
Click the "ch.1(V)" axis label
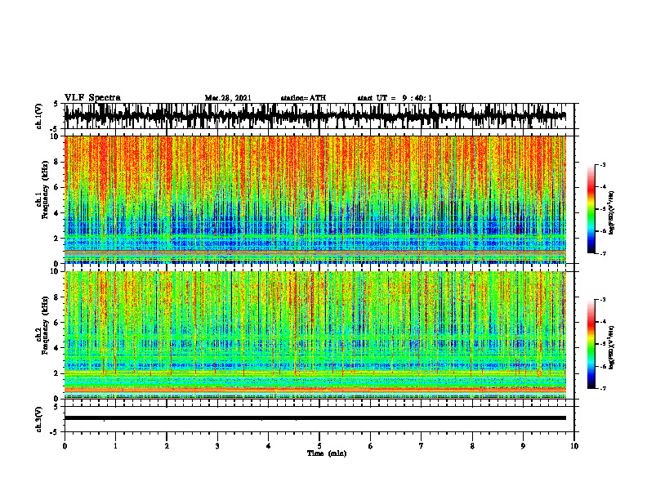point(39,116)
